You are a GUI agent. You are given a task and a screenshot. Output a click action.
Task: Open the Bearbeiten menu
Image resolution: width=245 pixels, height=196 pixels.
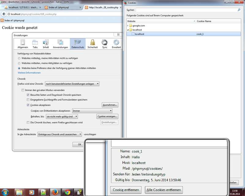14,2
